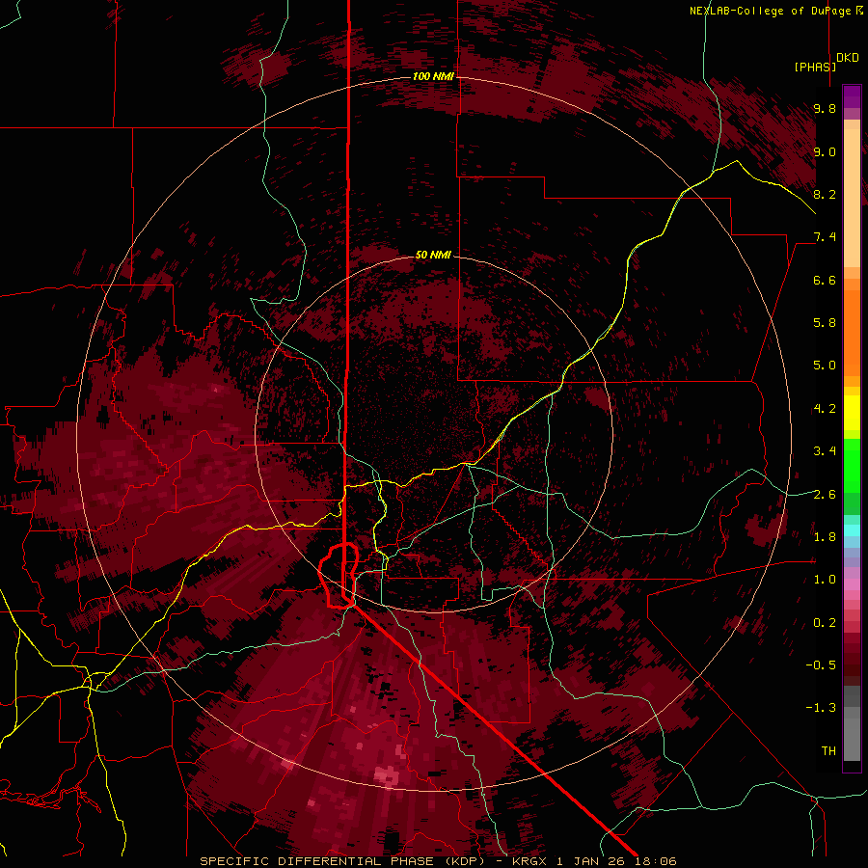Click the 0.2 value on the color scale
This screenshot has height=868, width=868.
pos(825,623)
